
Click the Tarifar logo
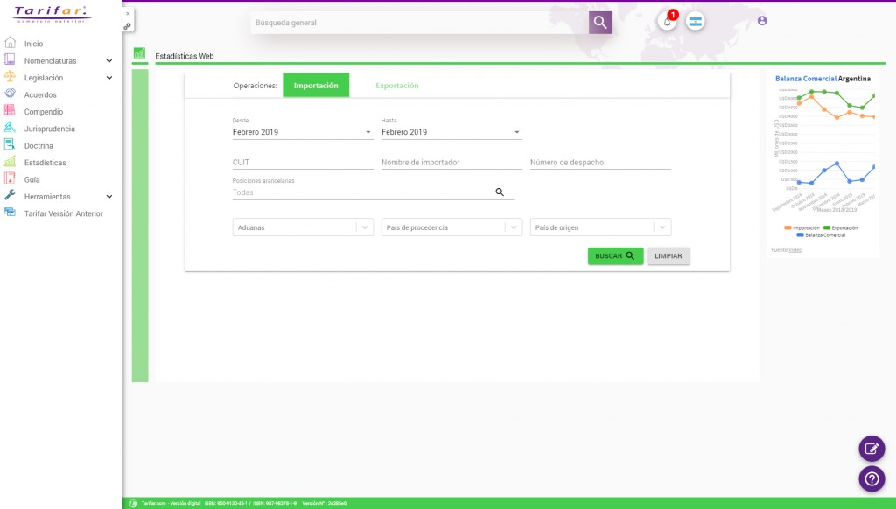click(52, 14)
